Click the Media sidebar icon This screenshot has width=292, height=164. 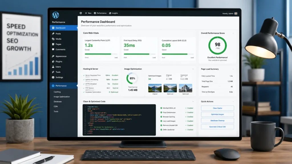tap(53, 39)
